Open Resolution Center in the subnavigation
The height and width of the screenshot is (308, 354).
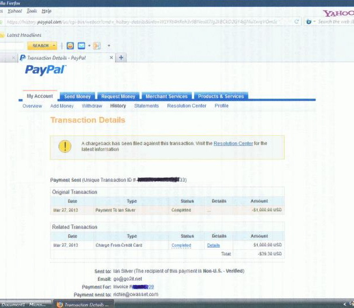tap(187, 106)
